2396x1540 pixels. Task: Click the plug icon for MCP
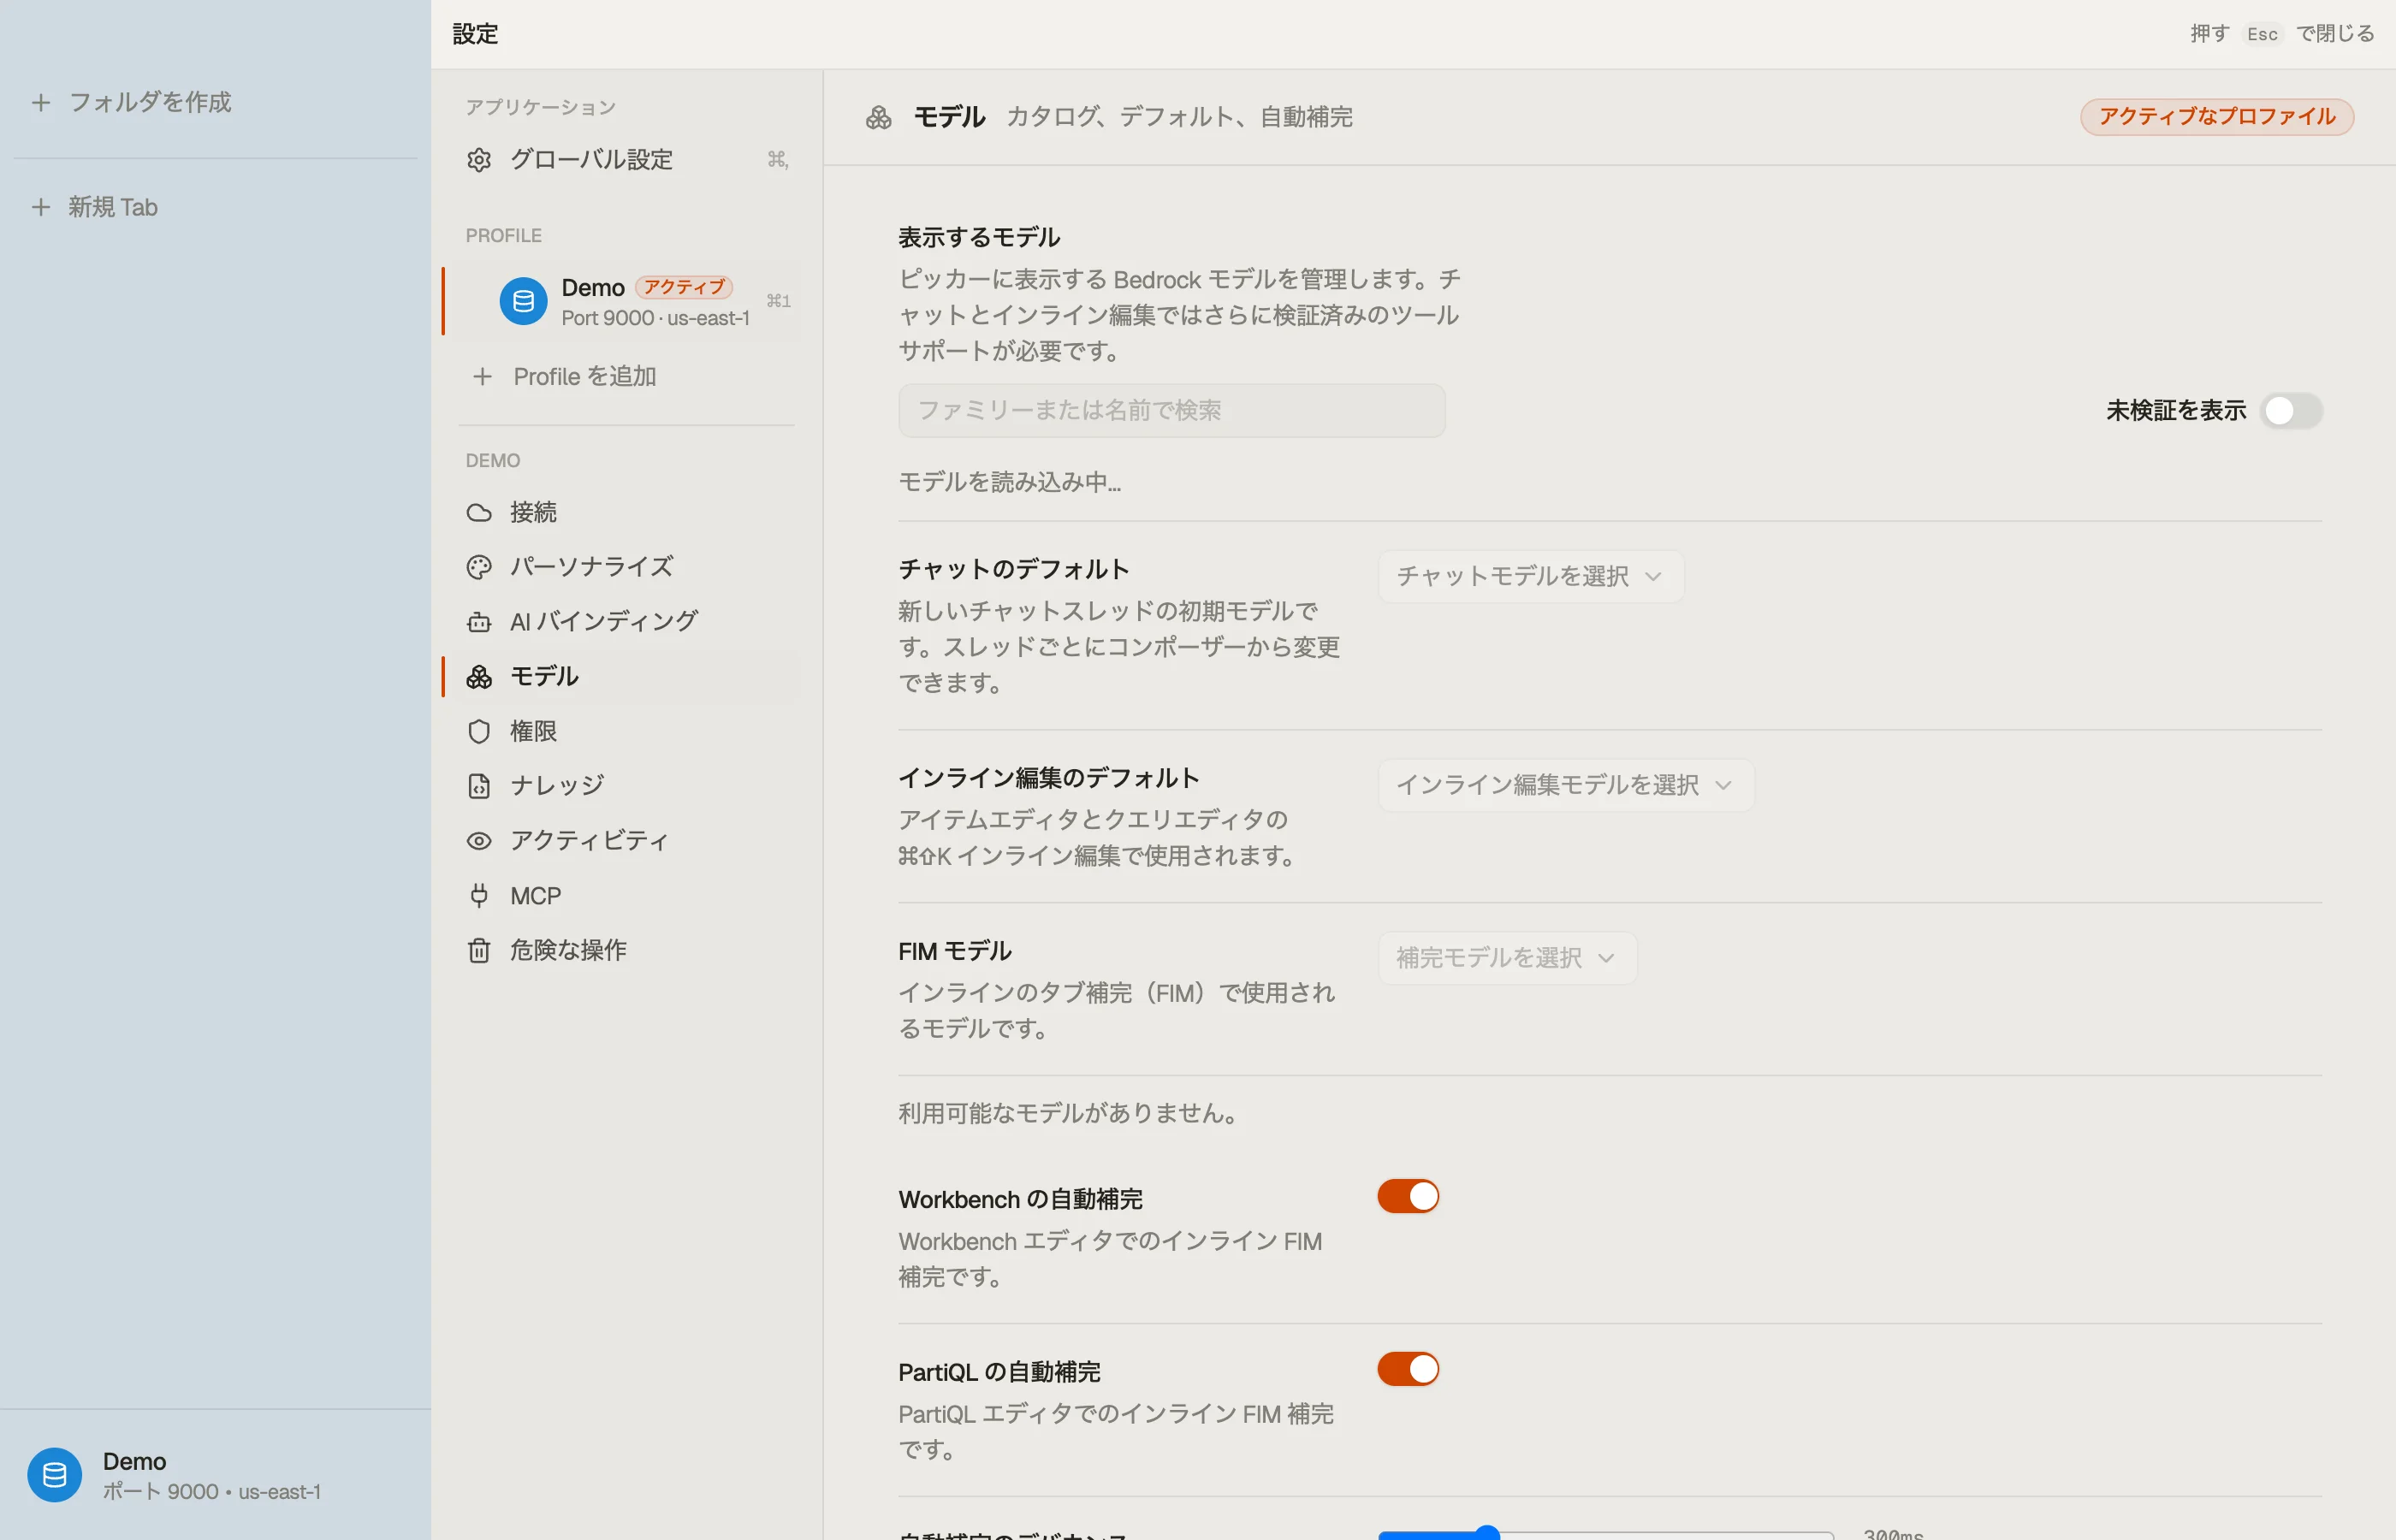click(479, 895)
